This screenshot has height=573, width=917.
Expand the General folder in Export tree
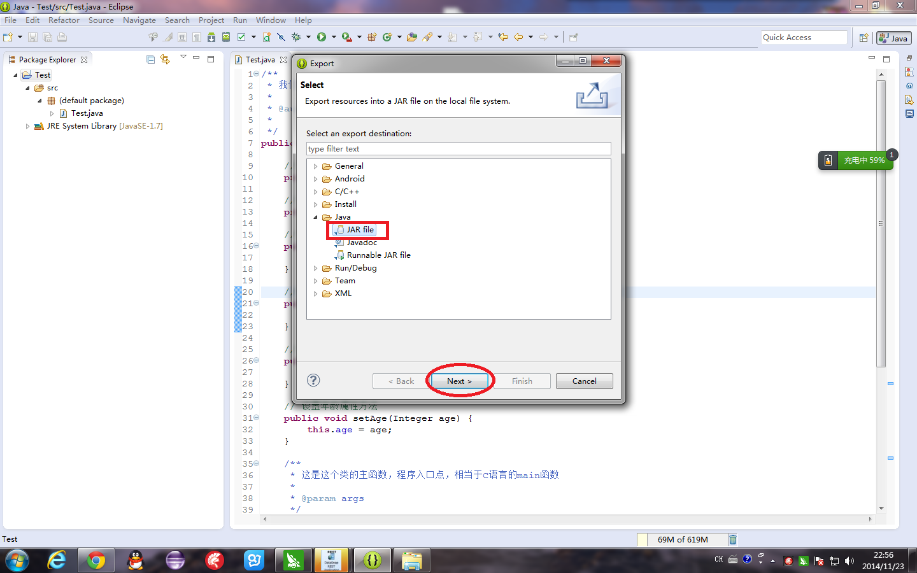[x=315, y=166]
